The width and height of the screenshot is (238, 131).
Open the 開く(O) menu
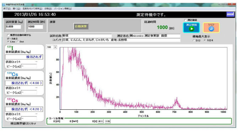pos(17,8)
